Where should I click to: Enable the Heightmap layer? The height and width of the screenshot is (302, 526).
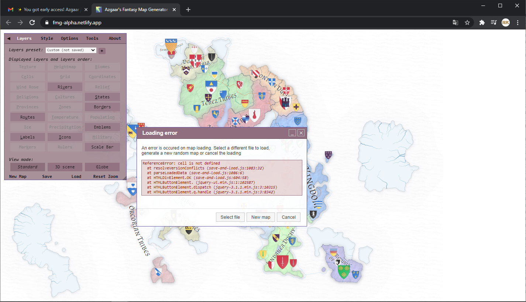point(65,66)
